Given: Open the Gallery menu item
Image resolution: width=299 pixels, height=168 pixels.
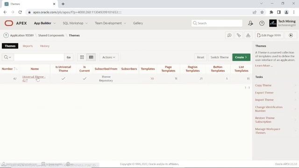Looking at the screenshot, I should [138, 23].
